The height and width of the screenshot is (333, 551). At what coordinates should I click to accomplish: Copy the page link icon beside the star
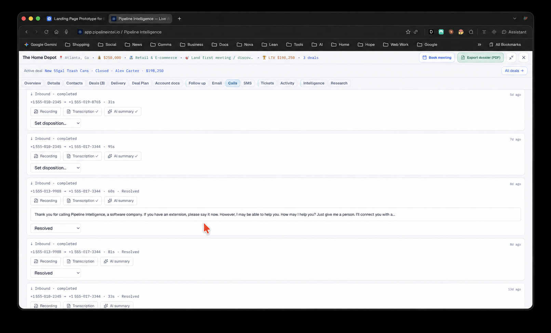point(416,32)
